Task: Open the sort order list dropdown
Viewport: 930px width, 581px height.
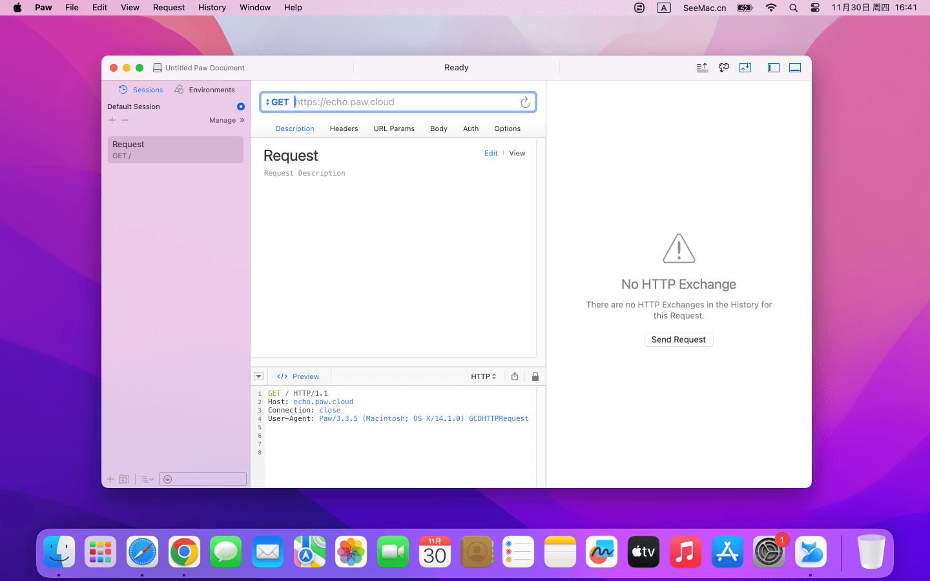Action: tap(147, 479)
